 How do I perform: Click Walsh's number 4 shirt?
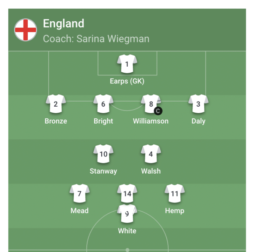coord(151,154)
